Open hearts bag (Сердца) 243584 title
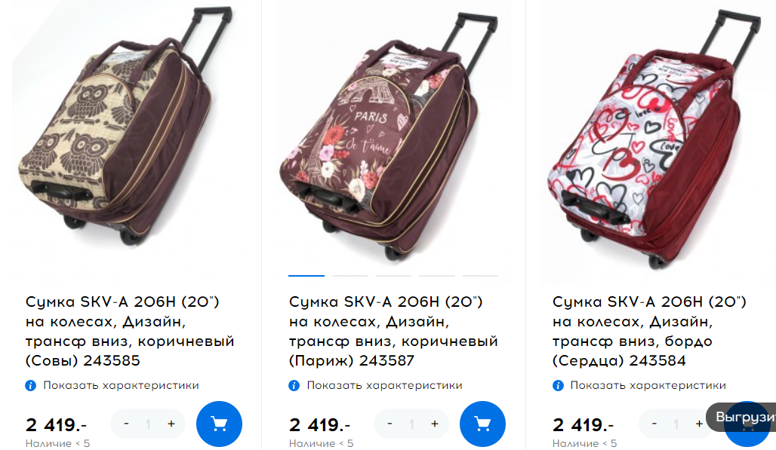 [649, 331]
